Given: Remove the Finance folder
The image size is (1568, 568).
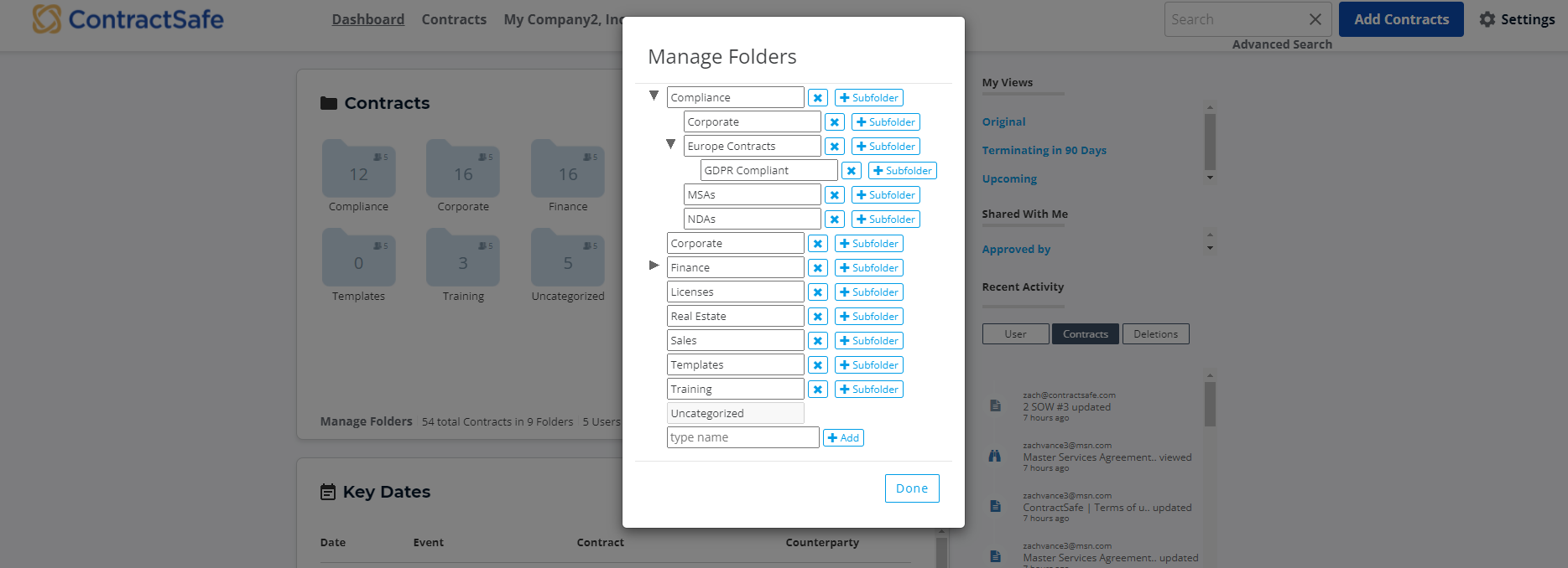Looking at the screenshot, I should point(818,268).
